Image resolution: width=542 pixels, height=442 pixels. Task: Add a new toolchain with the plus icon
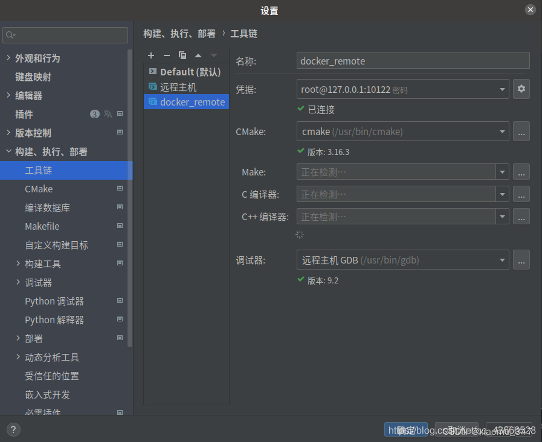151,55
